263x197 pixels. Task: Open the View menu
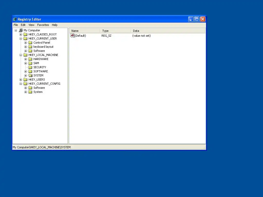click(x=31, y=25)
